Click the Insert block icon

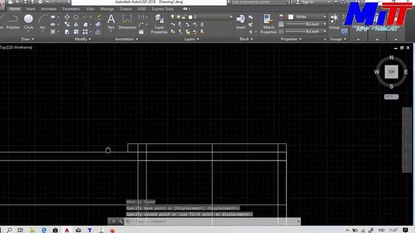click(241, 21)
